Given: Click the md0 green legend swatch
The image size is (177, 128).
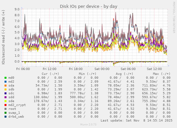Looking at the screenshot, I should [x=6, y=78].
